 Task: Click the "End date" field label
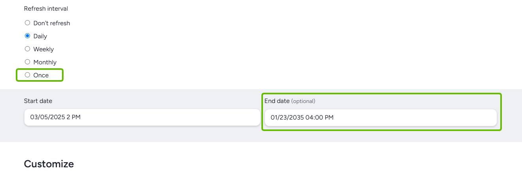277,101
